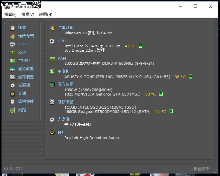Image resolution: width=220 pixels, height=176 pixels.
Task: Click the 網路 network card icon in sidebar
Action: pyautogui.click(x=13, y=110)
